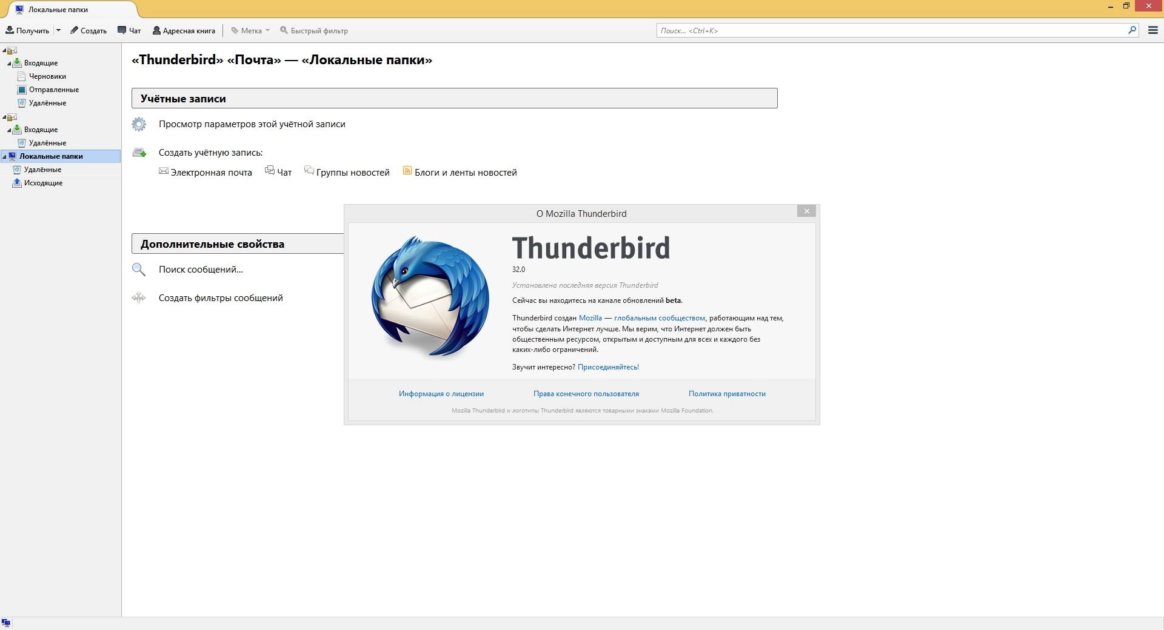Viewport: 1164px width, 630px height.
Task: Click the Thunderbird bird logo in the dialog
Action: [x=430, y=296]
